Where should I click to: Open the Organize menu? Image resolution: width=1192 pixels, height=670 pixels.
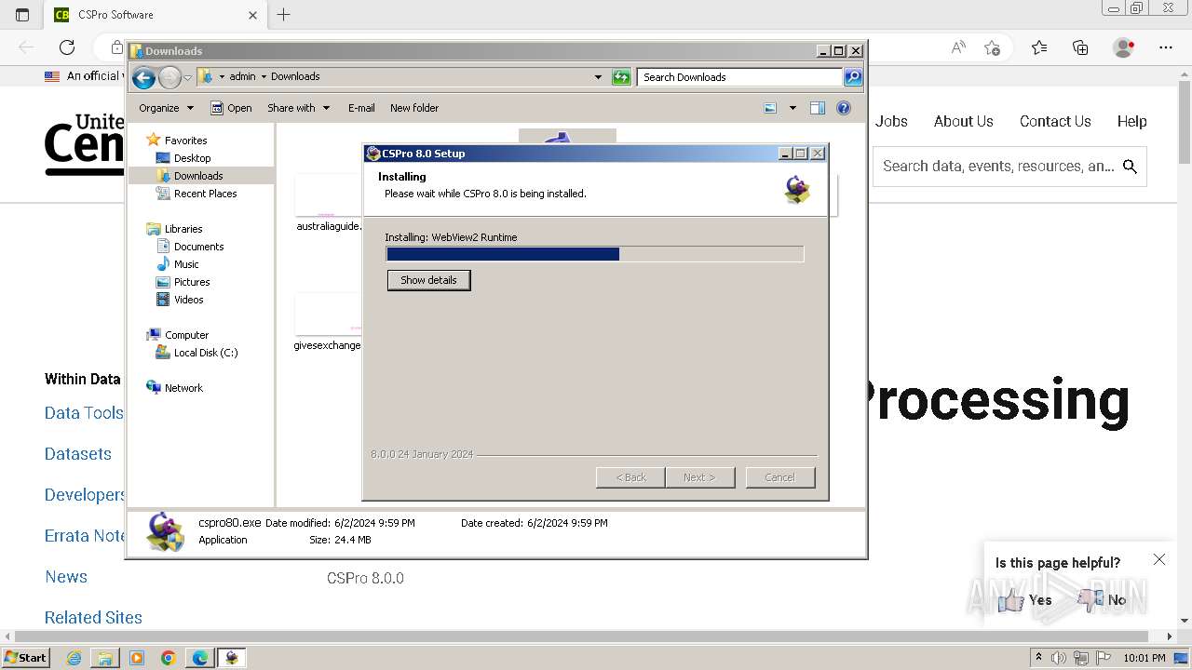pos(166,108)
